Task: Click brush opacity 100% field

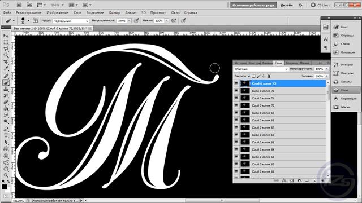Action: click(x=122, y=21)
